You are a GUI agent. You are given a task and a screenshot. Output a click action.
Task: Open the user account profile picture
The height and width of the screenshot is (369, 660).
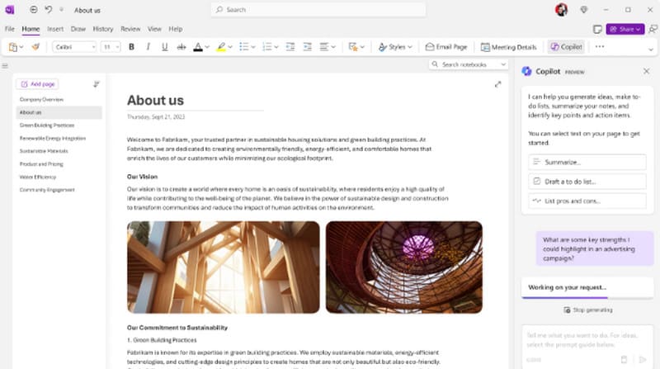[x=561, y=10]
